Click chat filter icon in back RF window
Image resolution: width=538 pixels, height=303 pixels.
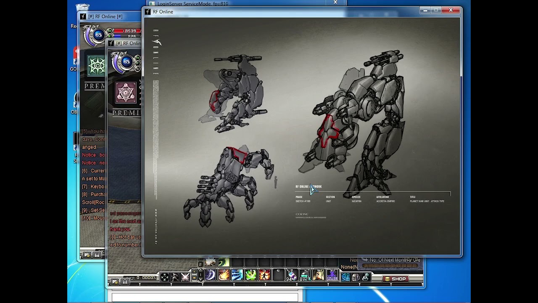click(x=87, y=255)
